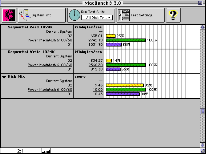Click the purple 38% Sequential Read bar

click(x=114, y=45)
